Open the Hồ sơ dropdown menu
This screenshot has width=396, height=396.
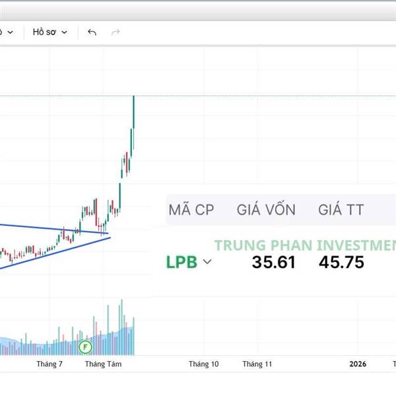pyautogui.click(x=50, y=32)
